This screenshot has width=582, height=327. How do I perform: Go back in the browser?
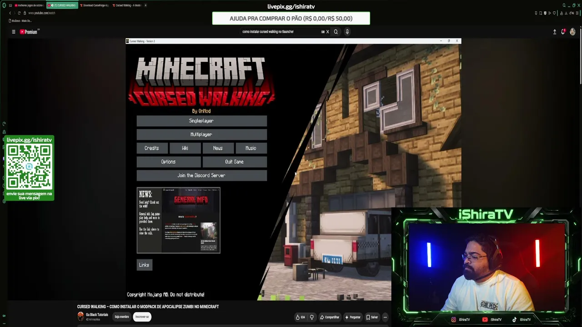pos(10,13)
